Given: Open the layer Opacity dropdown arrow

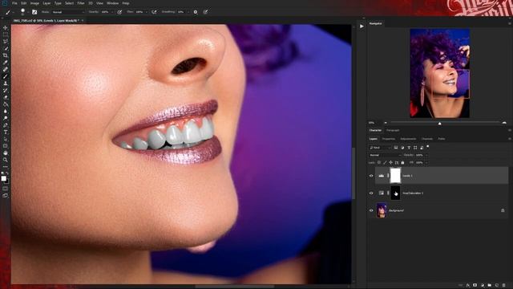Looking at the screenshot, I should pos(426,155).
